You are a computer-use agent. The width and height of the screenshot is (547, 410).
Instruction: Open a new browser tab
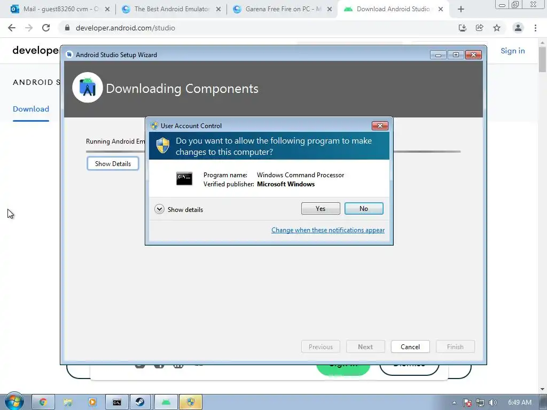pos(461,9)
